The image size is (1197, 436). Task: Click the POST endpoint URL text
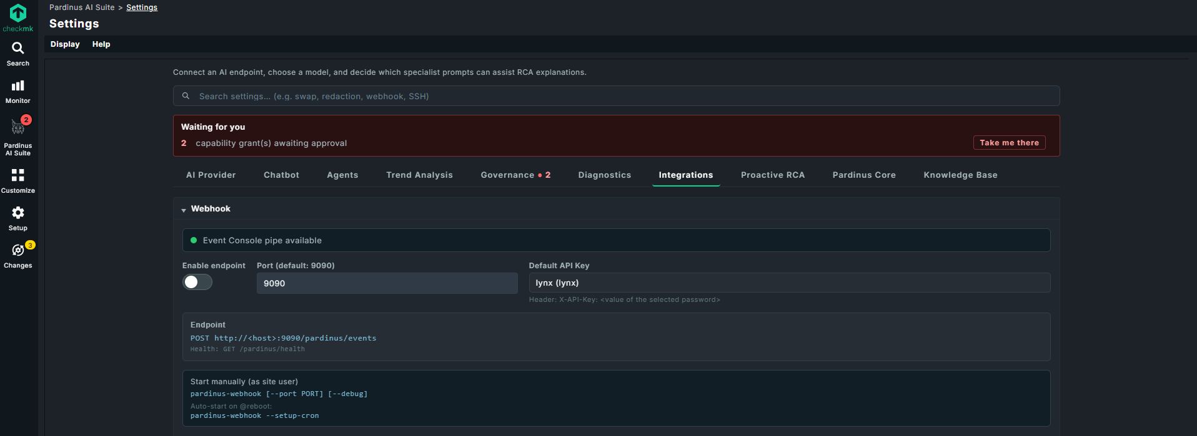(284, 338)
